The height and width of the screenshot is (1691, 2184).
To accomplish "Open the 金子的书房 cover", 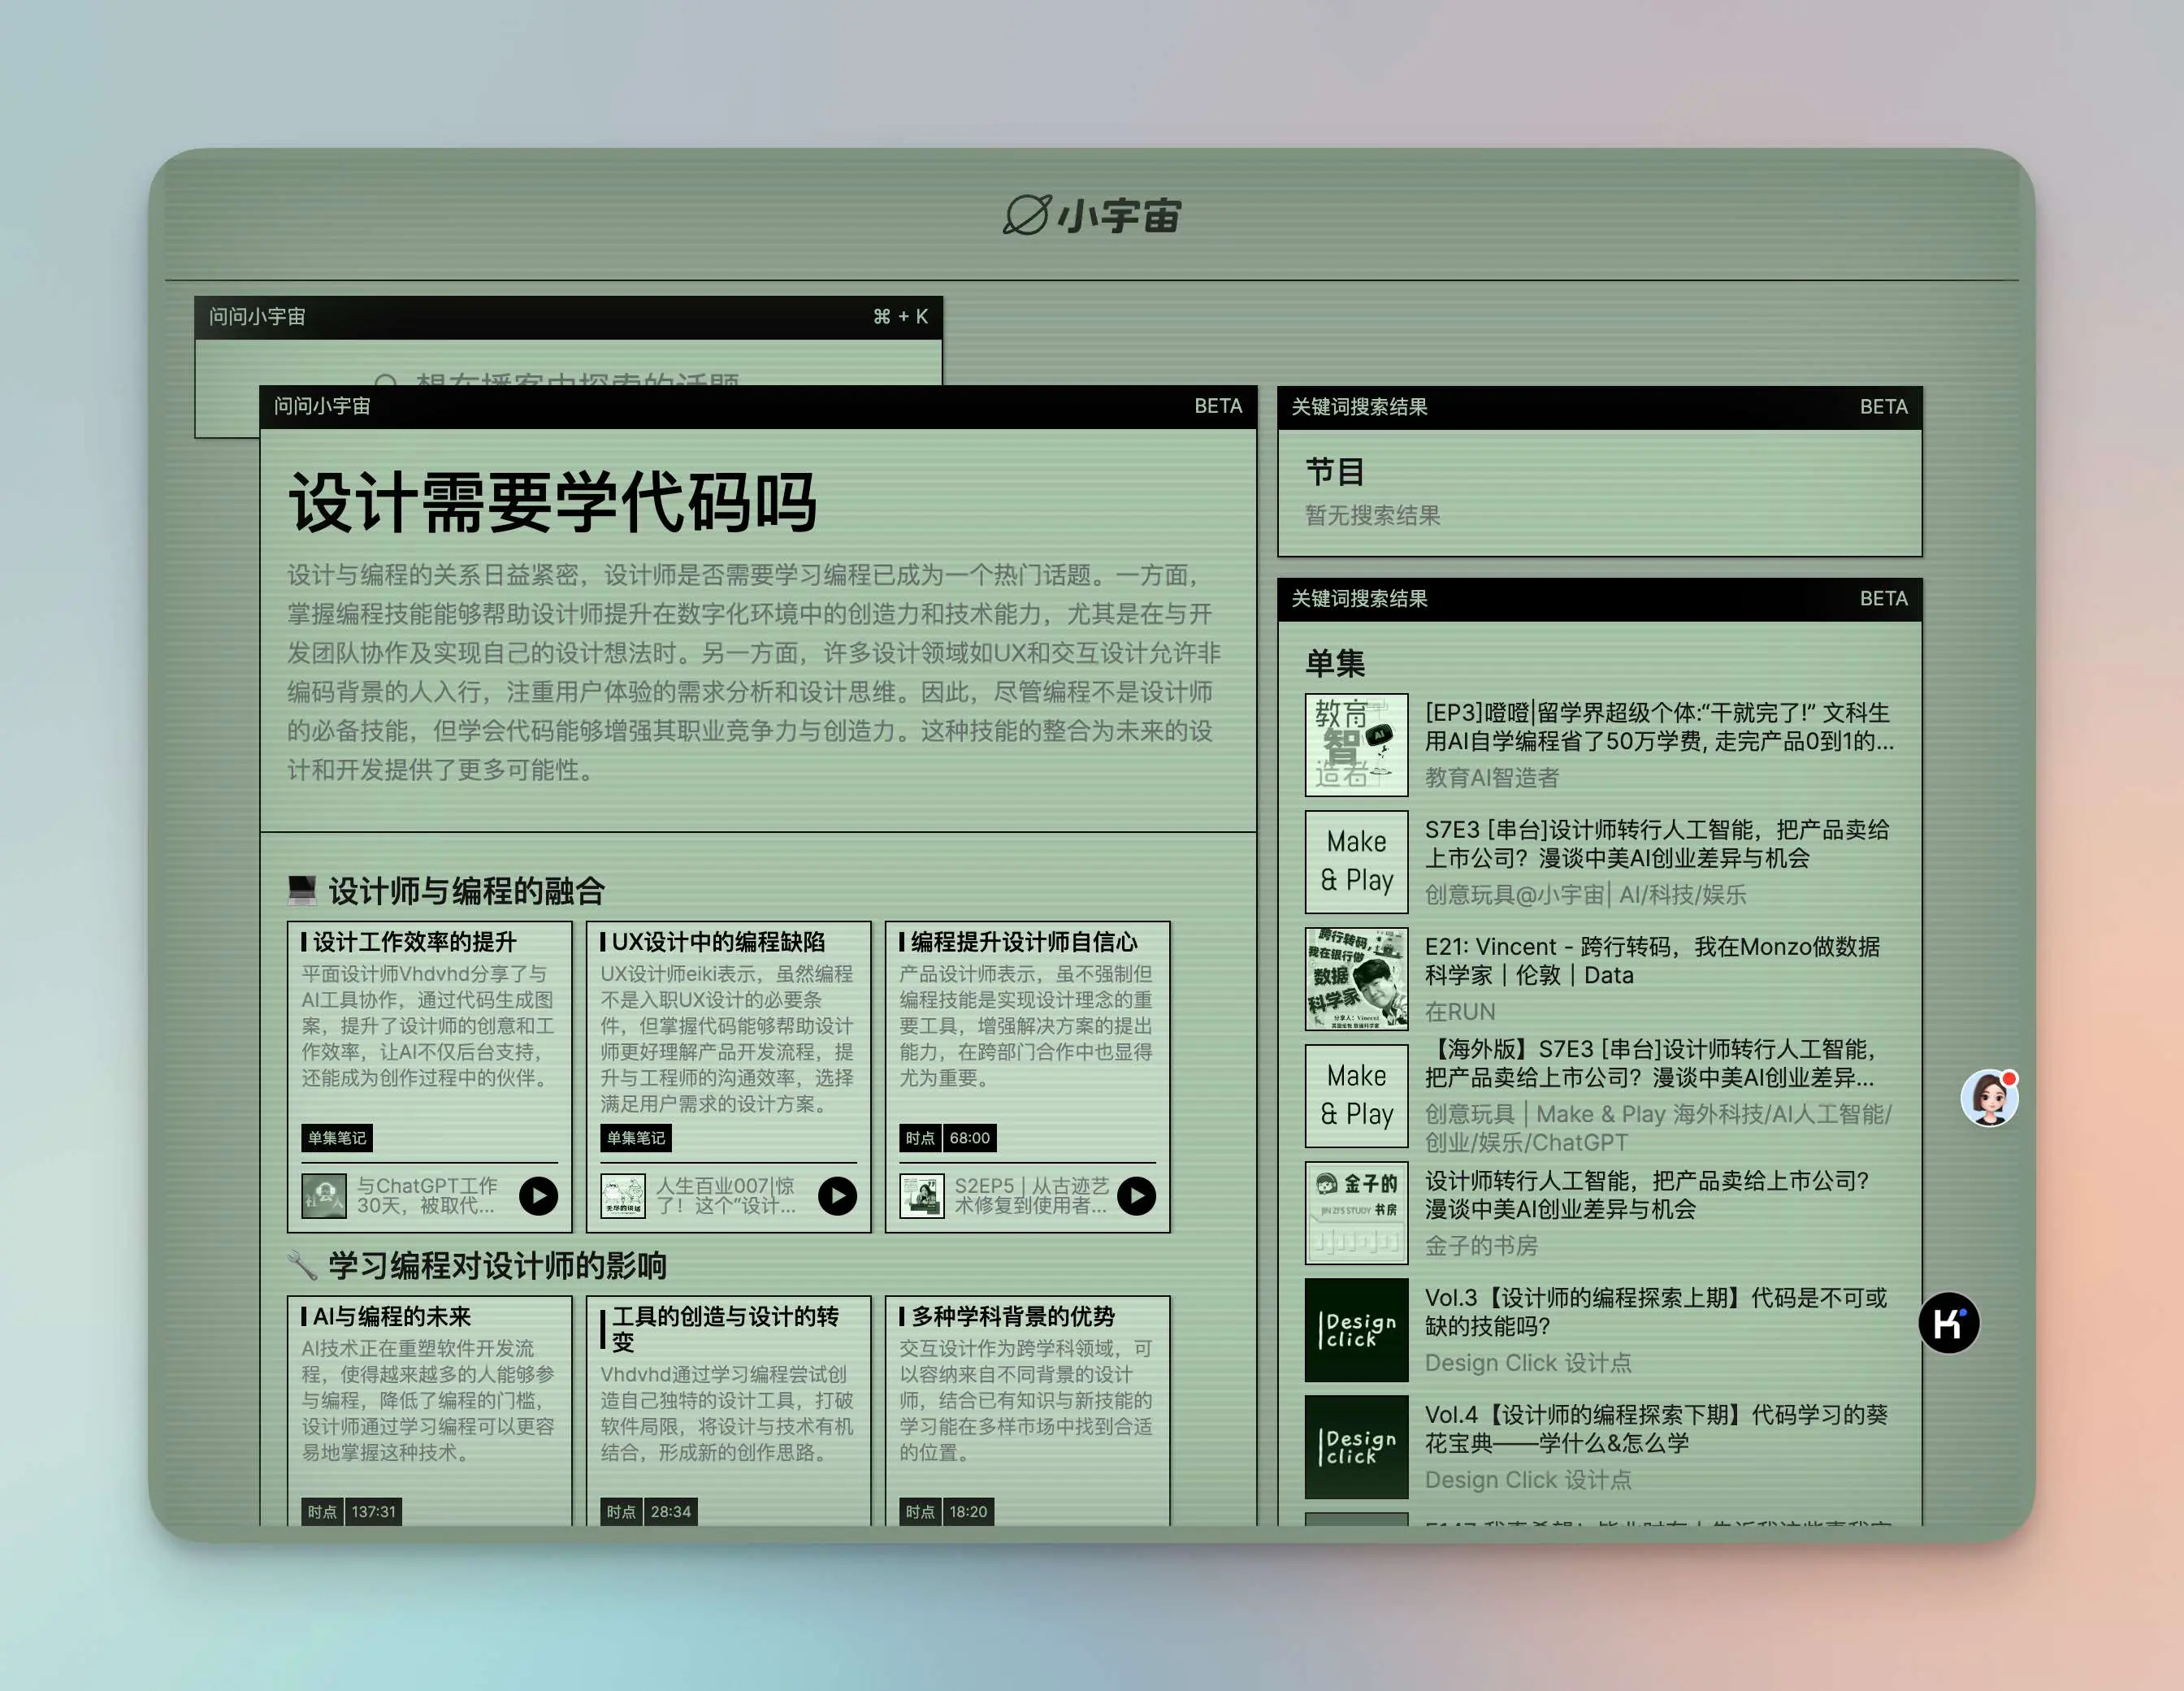I will (1356, 1213).
